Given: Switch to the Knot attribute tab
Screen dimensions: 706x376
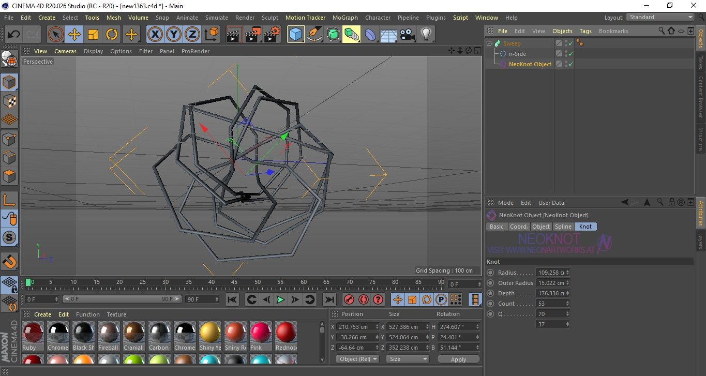Looking at the screenshot, I should tap(585, 227).
